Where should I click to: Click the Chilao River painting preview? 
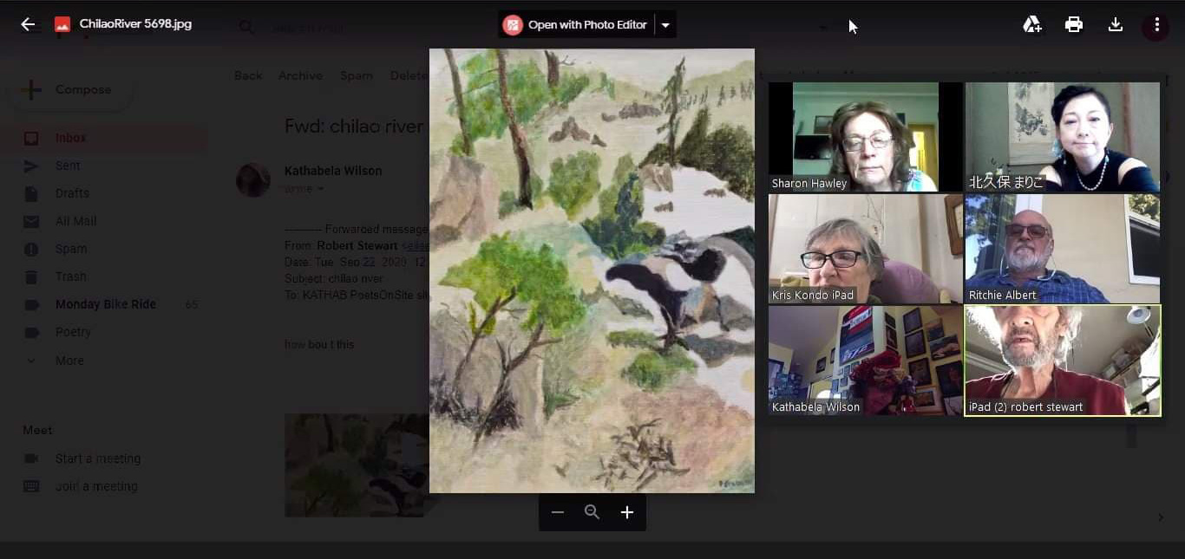point(592,270)
